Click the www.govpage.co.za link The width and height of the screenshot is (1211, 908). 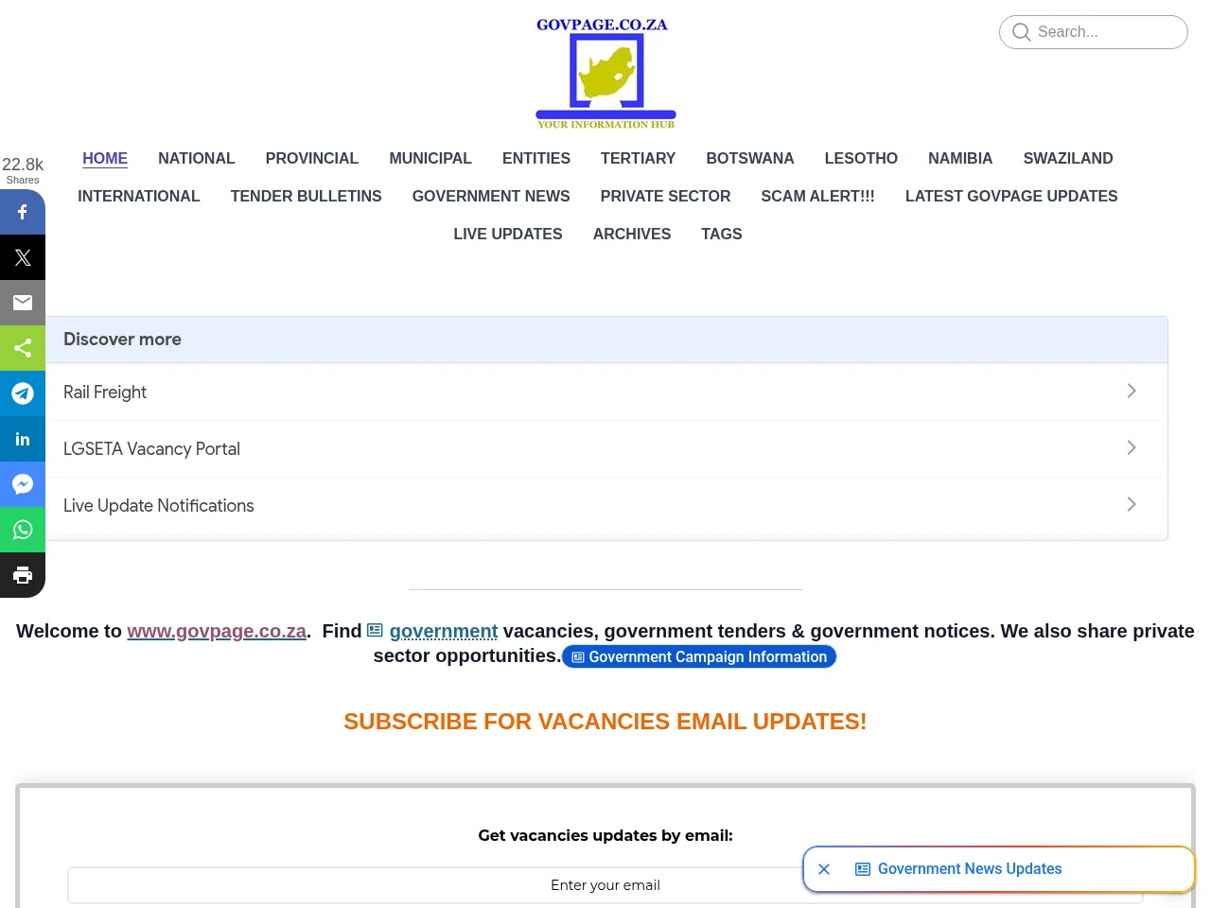point(217,631)
